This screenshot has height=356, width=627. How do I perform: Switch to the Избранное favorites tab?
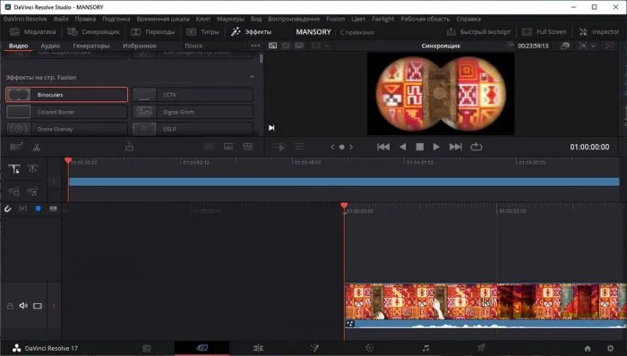point(140,46)
